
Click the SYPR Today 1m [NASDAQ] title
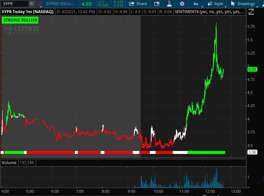[x=27, y=12]
